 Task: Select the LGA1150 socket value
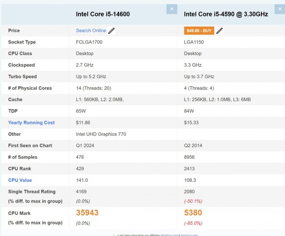(194, 42)
